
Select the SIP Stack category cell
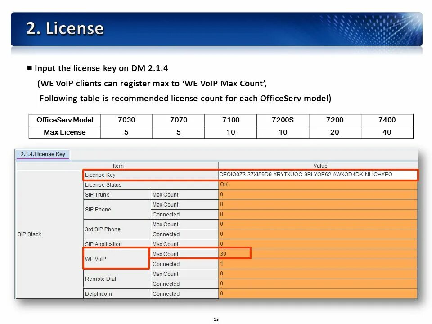49,234
